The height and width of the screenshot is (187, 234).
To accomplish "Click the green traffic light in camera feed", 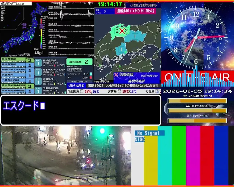I will 102,131.
